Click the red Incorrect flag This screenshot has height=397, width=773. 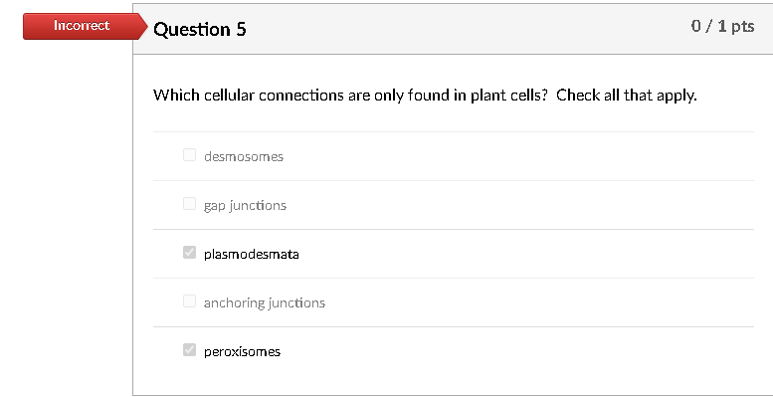pyautogui.click(x=86, y=26)
